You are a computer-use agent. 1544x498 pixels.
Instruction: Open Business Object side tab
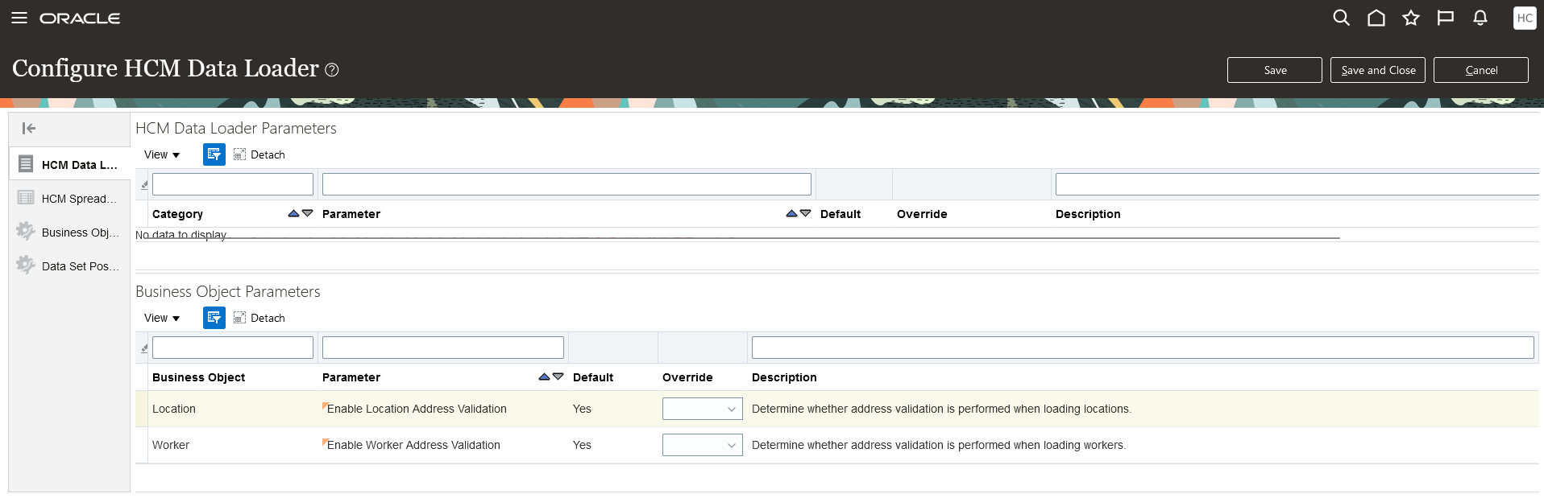pos(69,232)
